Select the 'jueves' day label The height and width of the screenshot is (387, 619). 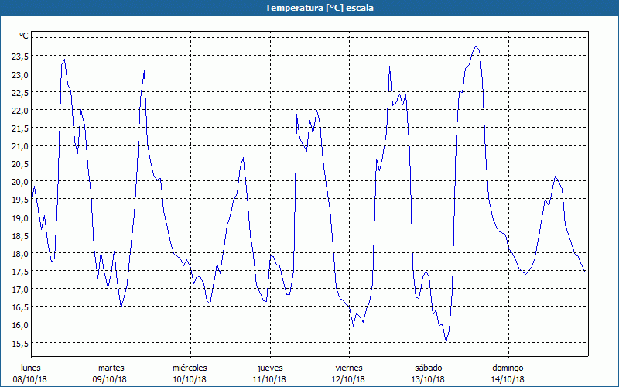(x=270, y=368)
